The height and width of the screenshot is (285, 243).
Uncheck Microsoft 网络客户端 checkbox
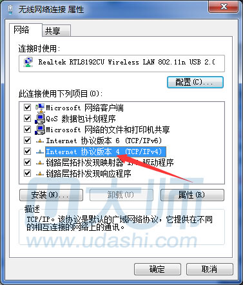(x=27, y=107)
